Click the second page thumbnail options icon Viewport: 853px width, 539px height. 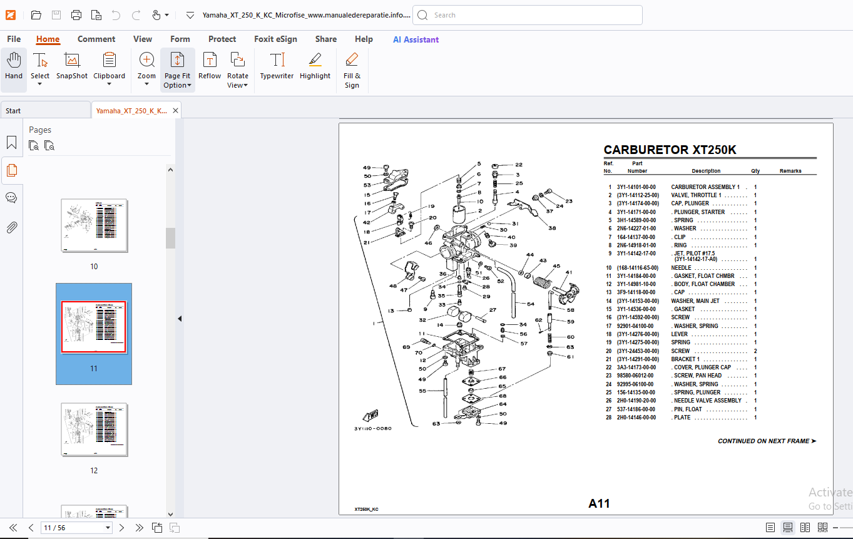click(49, 146)
